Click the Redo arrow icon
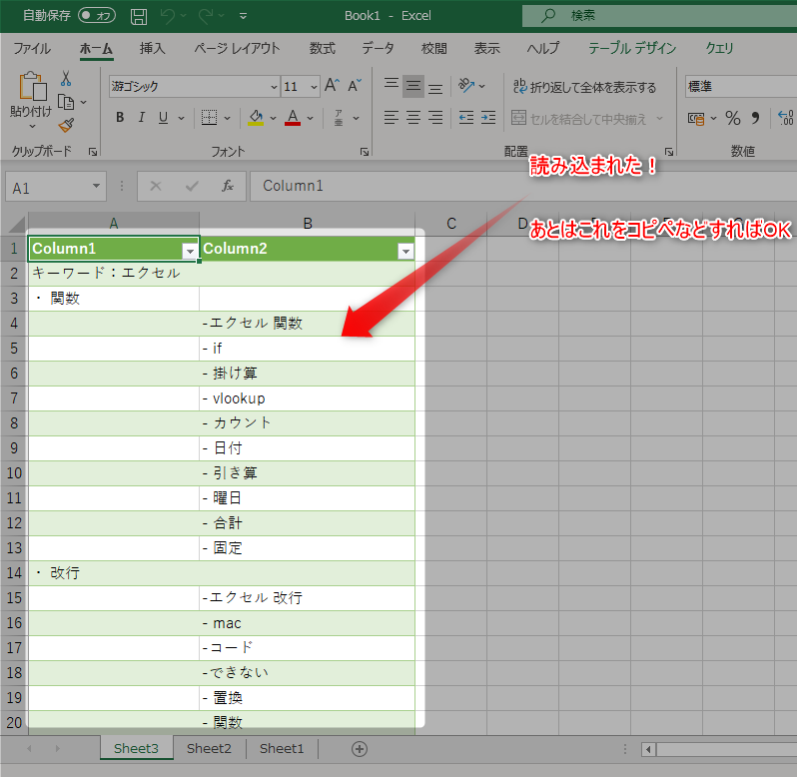This screenshot has height=777, width=797. point(206,16)
